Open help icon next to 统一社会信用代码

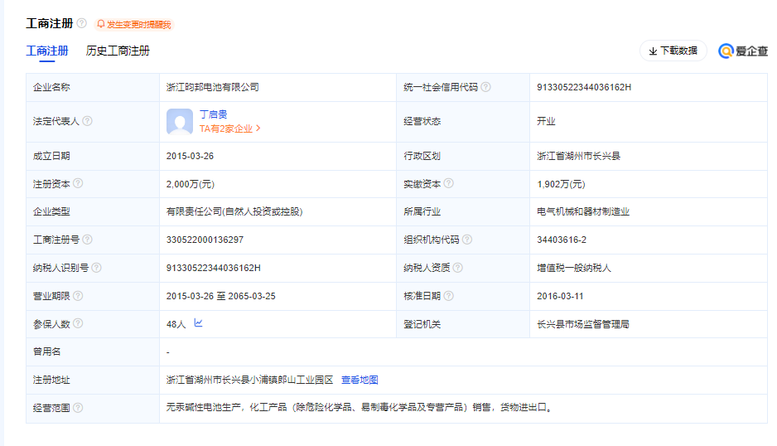pos(485,87)
